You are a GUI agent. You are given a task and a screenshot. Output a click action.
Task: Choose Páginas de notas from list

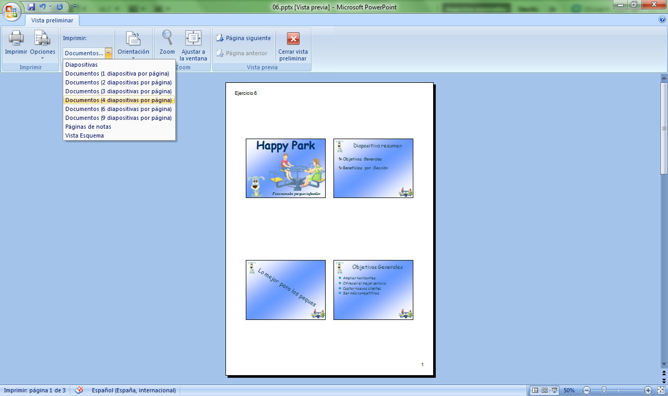(88, 127)
